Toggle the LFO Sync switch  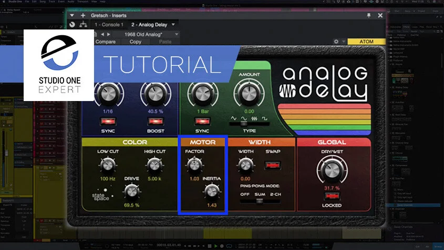coord(202,122)
